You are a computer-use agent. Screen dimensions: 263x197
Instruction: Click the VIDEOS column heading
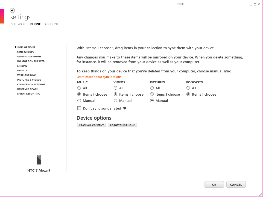[x=119, y=82]
